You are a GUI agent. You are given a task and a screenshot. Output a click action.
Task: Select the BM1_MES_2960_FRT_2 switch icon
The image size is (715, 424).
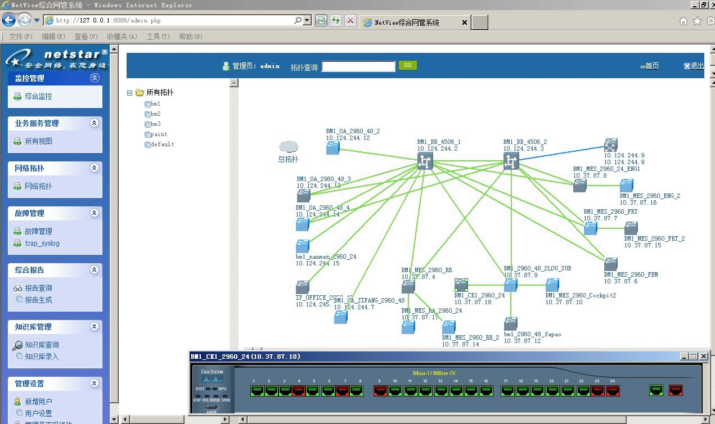point(631,228)
